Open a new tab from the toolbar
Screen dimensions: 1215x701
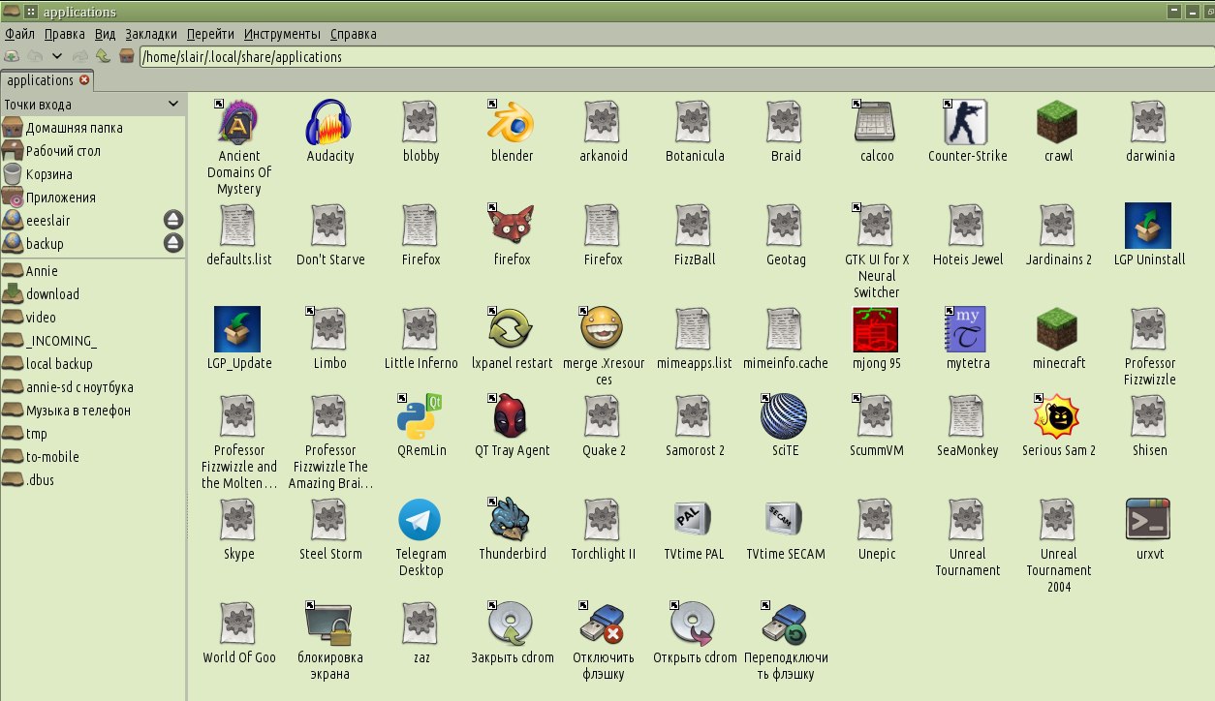pyautogui.click(x=12, y=56)
